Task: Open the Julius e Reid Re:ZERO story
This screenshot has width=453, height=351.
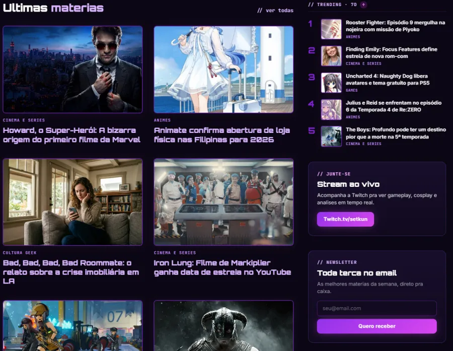Action: coord(394,106)
